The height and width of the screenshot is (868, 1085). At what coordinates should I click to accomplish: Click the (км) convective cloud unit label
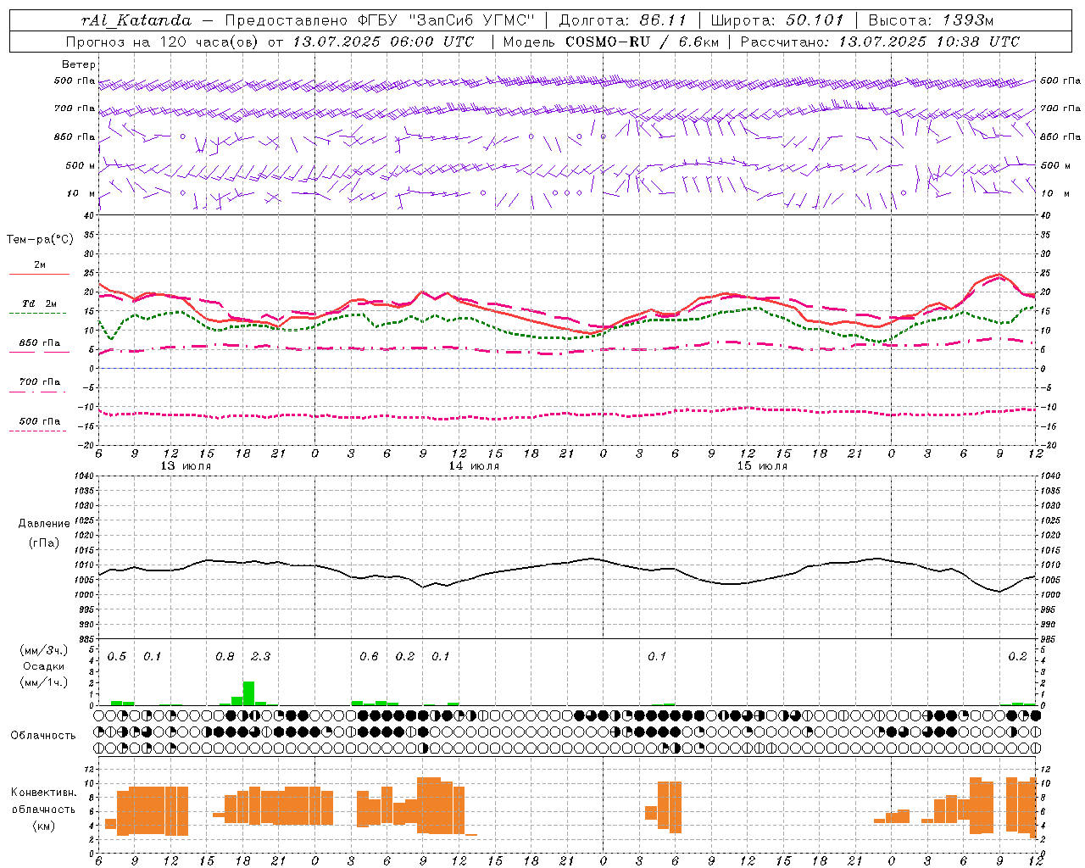43,826
